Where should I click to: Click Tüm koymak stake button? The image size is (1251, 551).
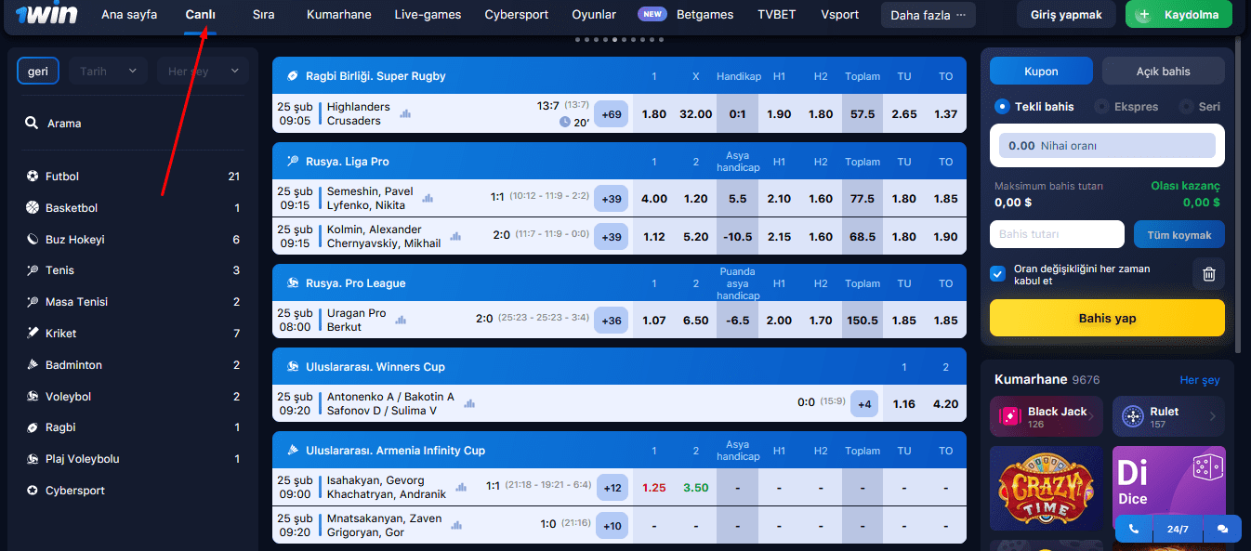click(1179, 235)
